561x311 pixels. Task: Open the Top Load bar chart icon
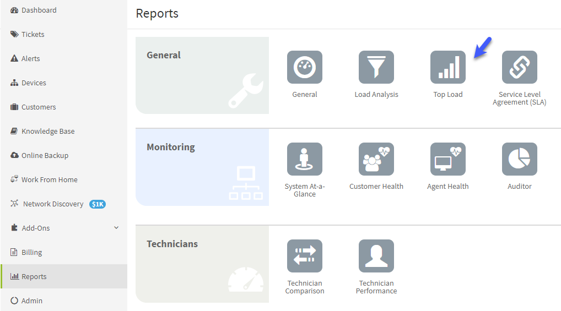point(447,67)
